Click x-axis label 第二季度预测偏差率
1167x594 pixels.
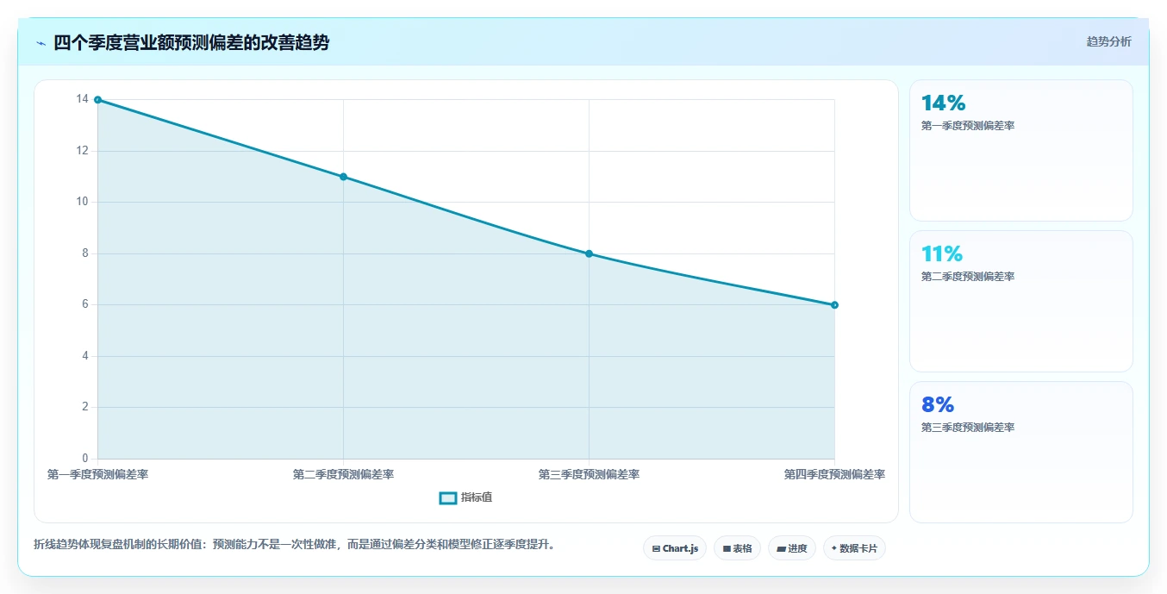tap(343, 474)
